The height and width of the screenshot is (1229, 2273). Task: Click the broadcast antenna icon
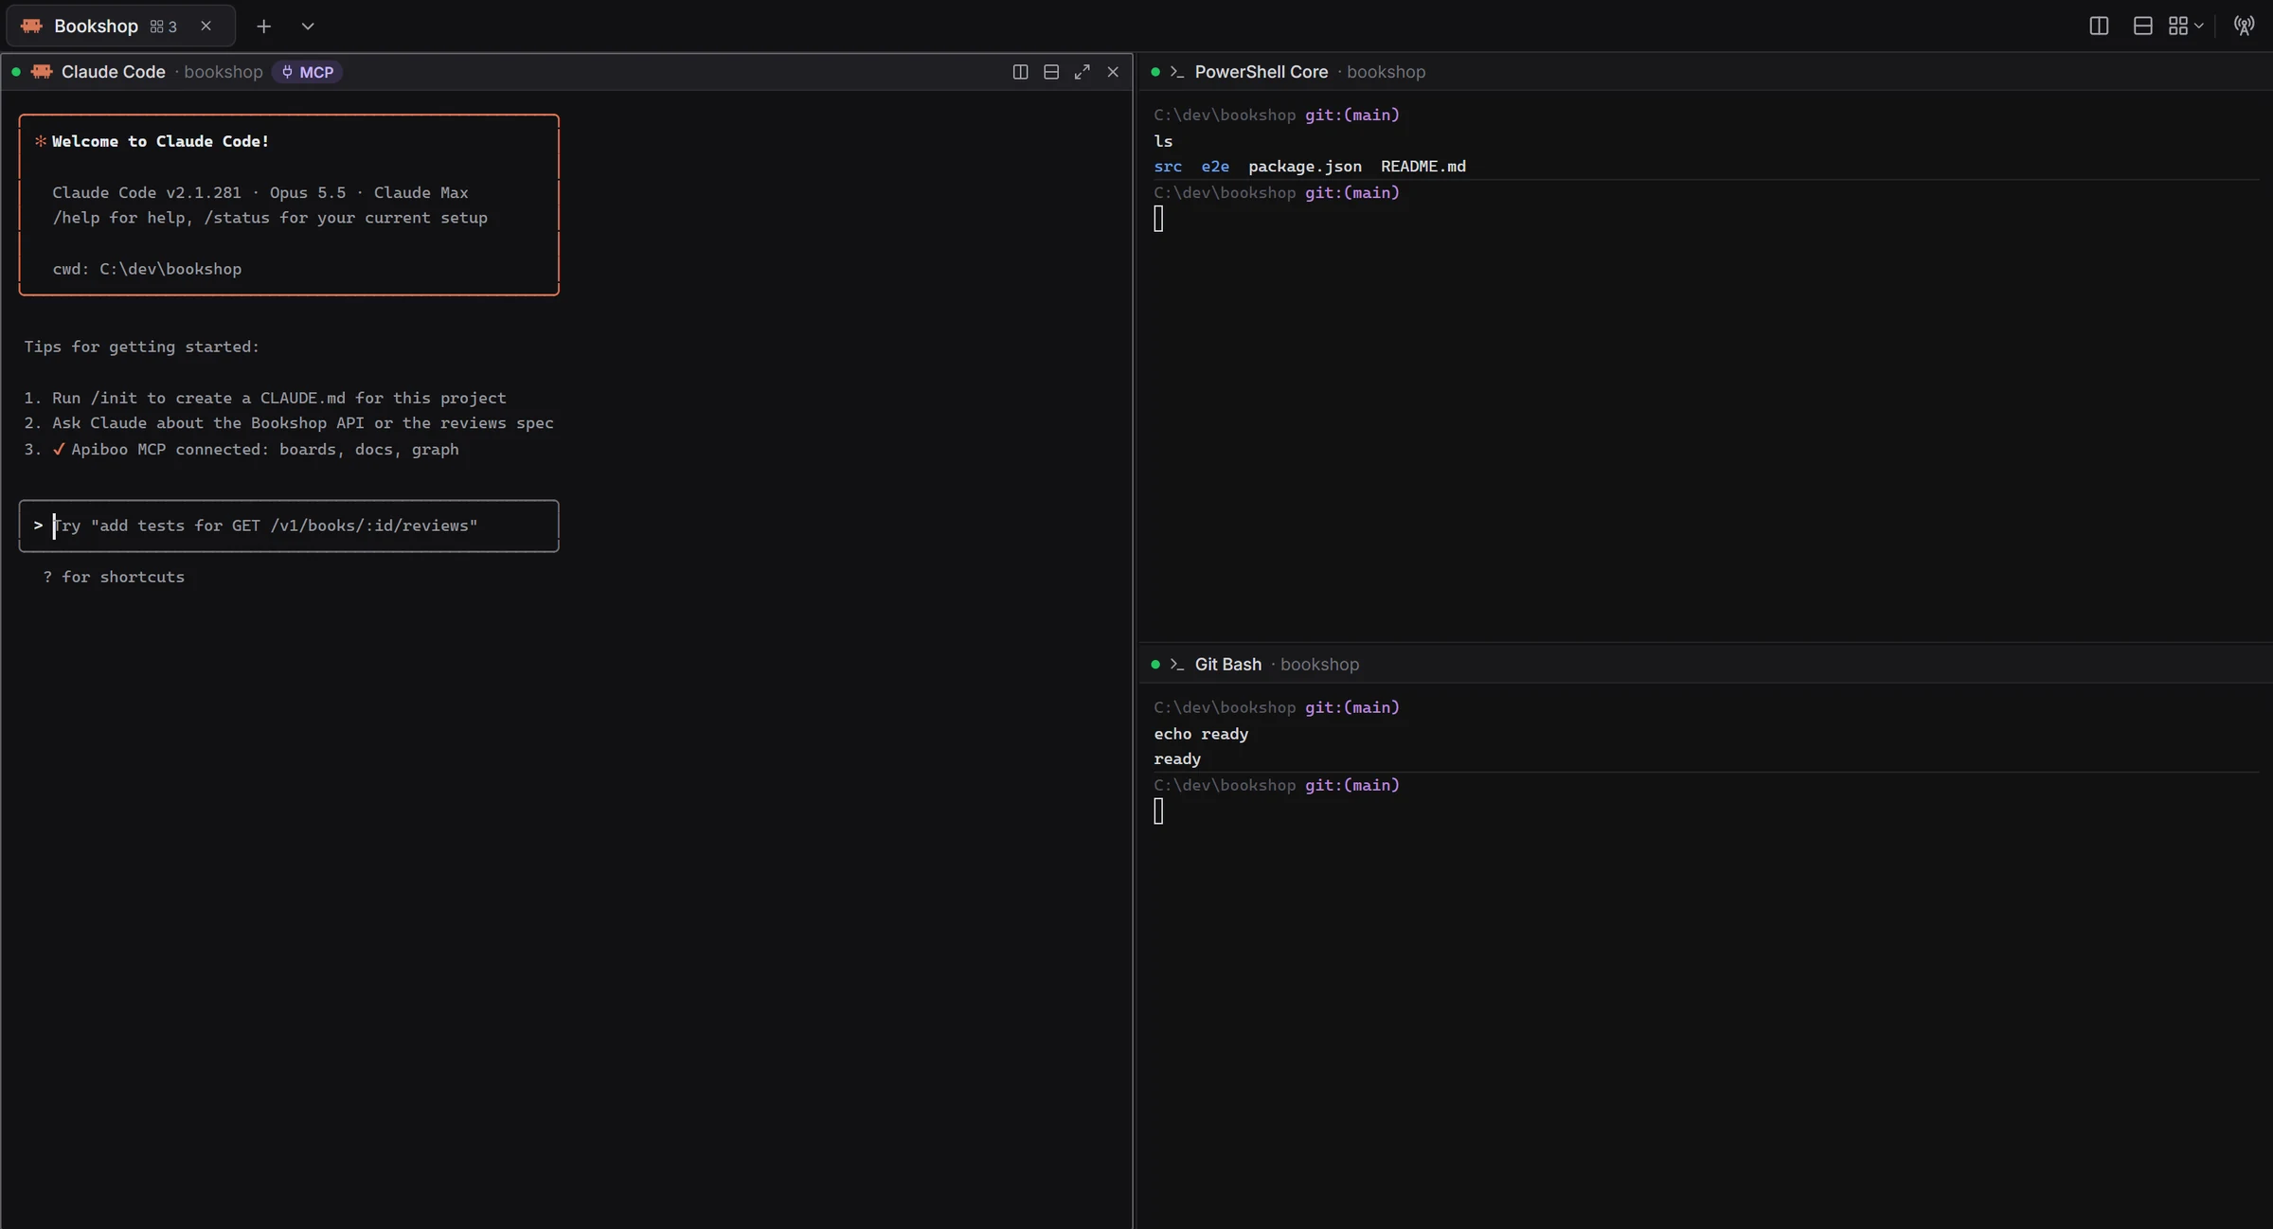(2244, 27)
